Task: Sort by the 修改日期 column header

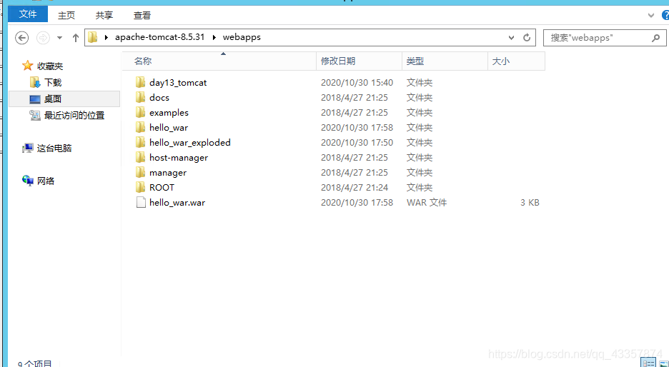Action: click(360, 61)
